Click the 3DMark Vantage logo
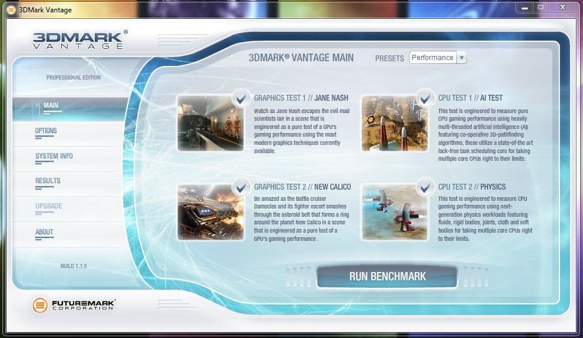 (x=81, y=39)
